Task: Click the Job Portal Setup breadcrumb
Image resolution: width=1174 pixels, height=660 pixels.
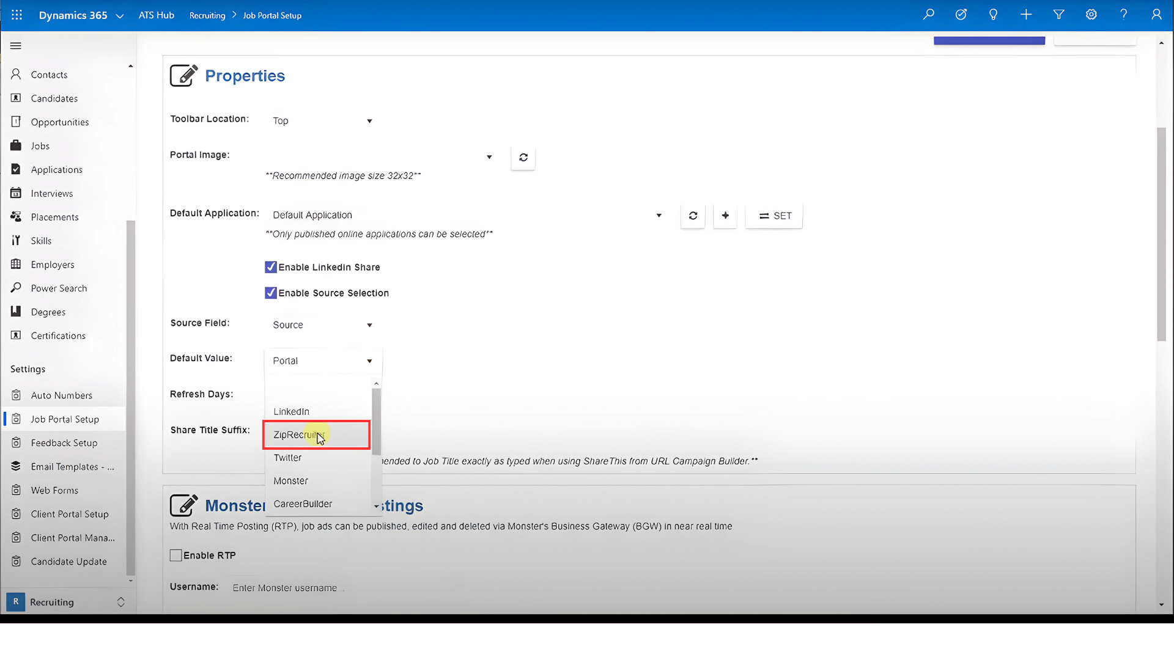Action: [272, 15]
